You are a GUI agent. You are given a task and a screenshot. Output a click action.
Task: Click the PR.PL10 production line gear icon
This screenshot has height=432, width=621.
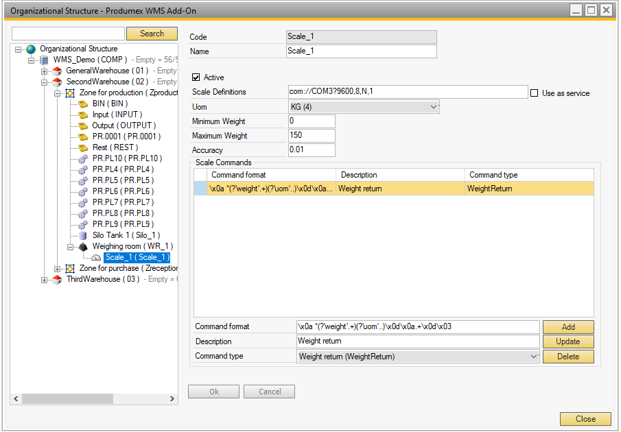83,158
